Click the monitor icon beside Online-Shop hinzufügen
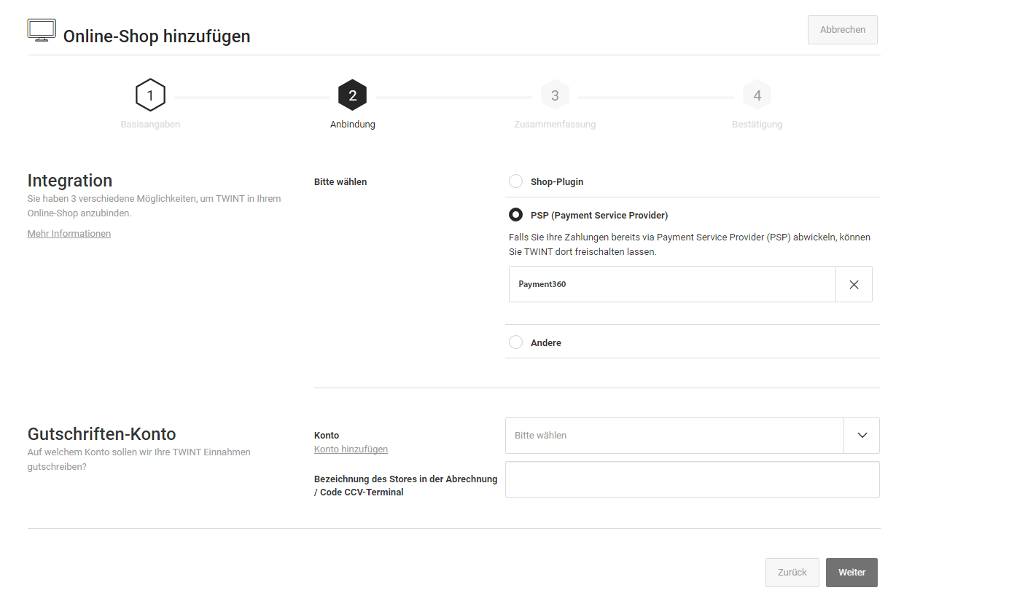This screenshot has height=601, width=1017. click(42, 30)
